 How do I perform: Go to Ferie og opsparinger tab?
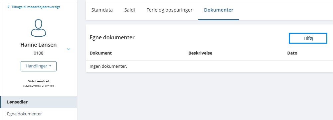point(169,10)
